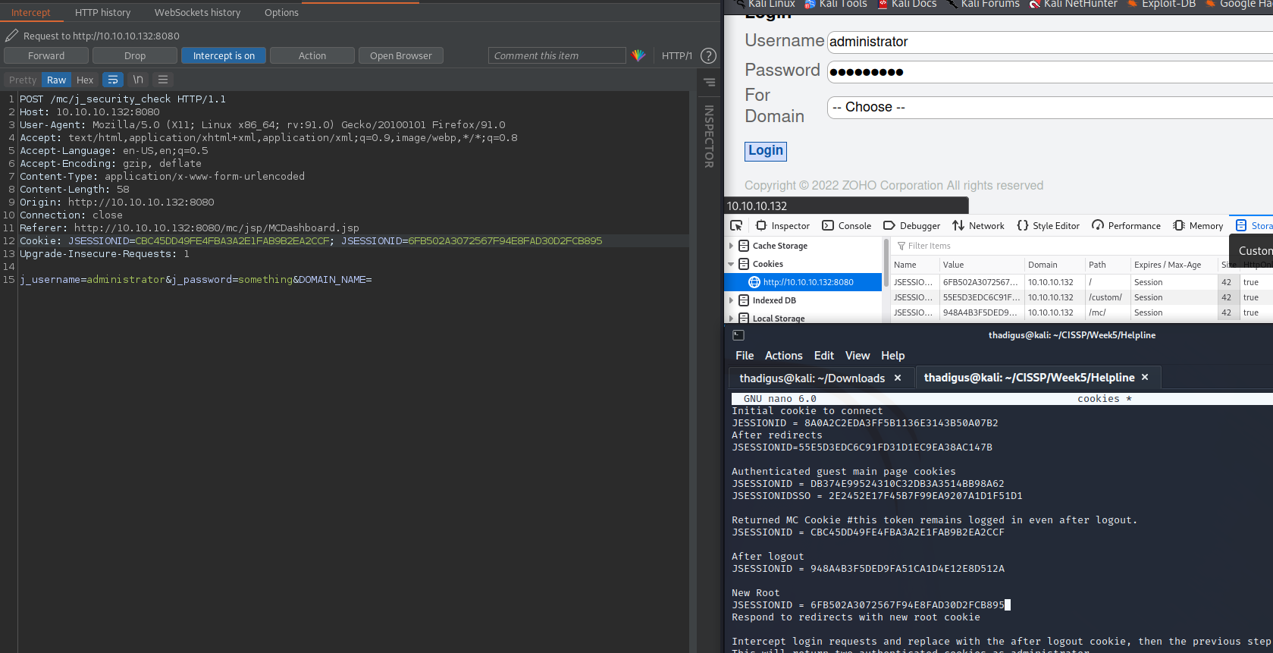Screen dimensions: 1273x653
Task: Open Kali Forums bookmark
Action: [x=983, y=4]
